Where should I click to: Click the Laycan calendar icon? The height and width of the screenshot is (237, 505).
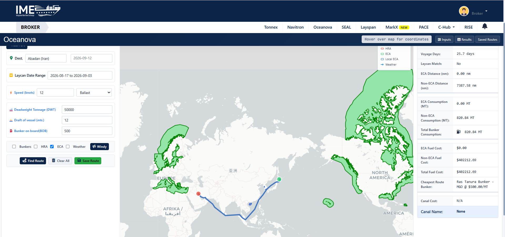click(x=11, y=75)
